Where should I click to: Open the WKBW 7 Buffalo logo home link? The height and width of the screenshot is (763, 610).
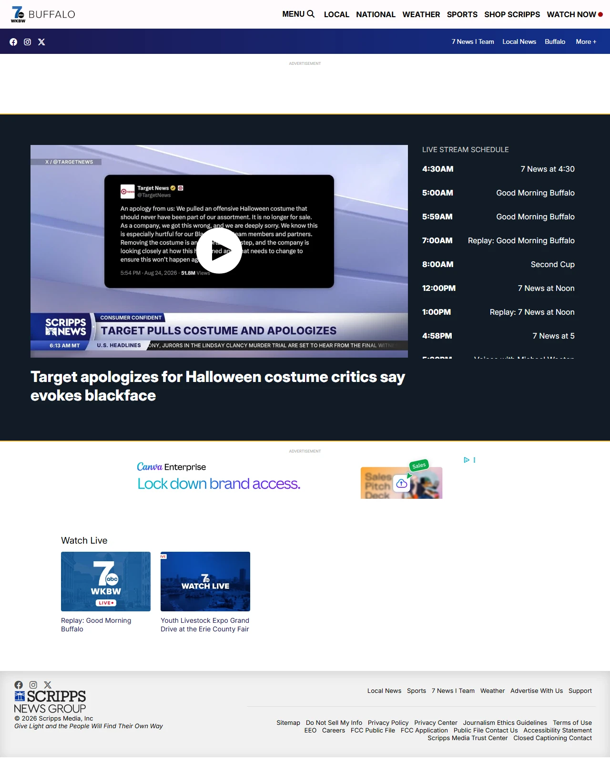click(43, 14)
